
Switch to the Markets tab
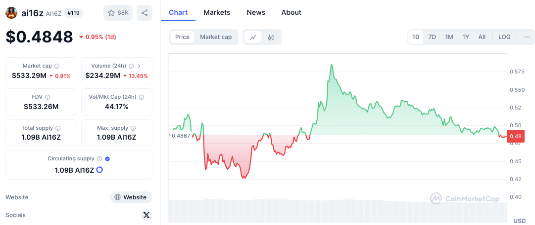point(217,13)
